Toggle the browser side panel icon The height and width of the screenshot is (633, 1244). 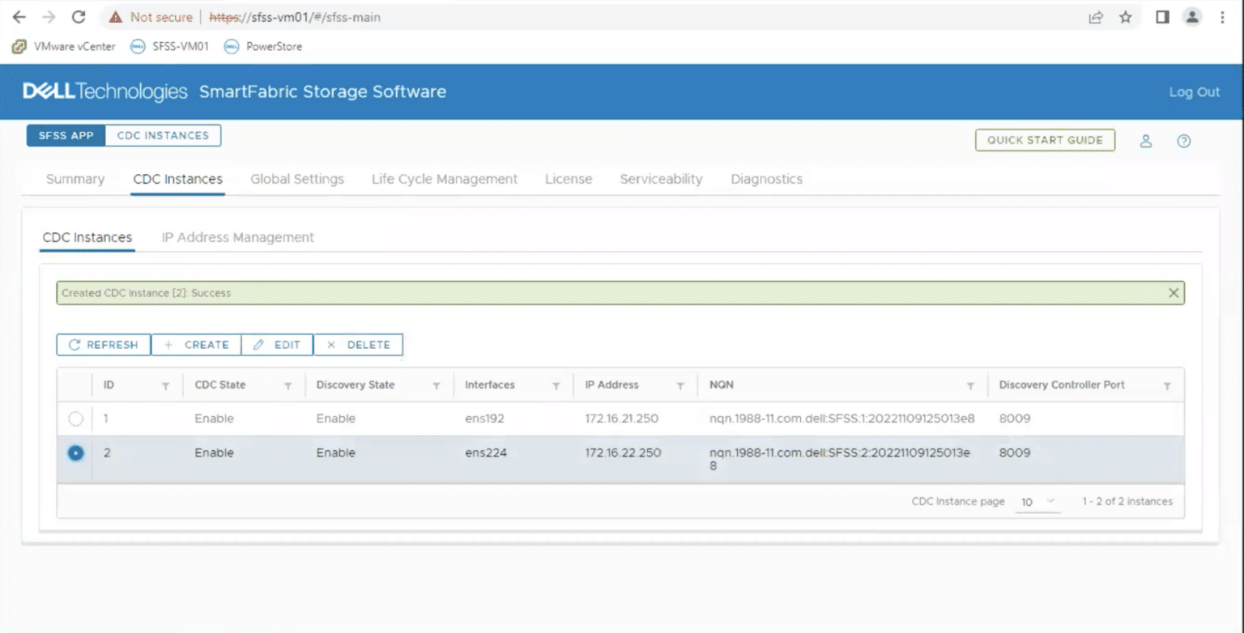point(1162,17)
